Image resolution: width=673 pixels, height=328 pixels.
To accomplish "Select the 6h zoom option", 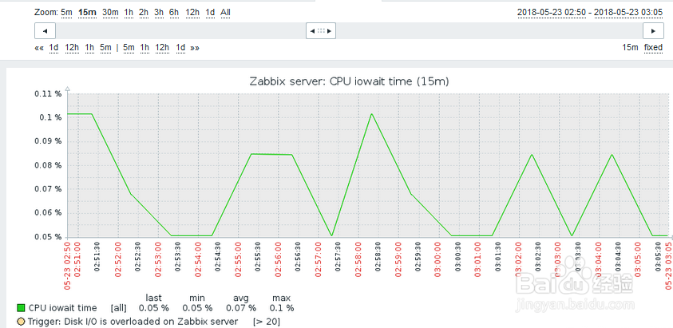I will coord(173,12).
